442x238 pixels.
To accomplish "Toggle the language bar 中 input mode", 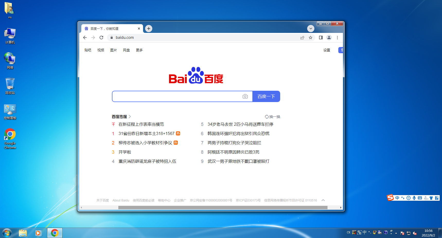I will coord(365,232).
